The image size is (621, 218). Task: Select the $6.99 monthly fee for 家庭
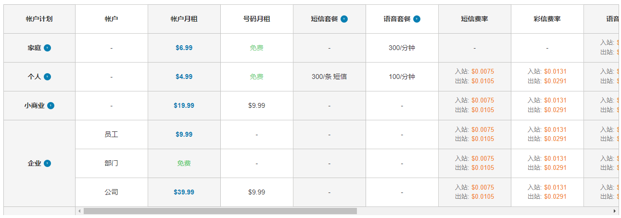(184, 48)
